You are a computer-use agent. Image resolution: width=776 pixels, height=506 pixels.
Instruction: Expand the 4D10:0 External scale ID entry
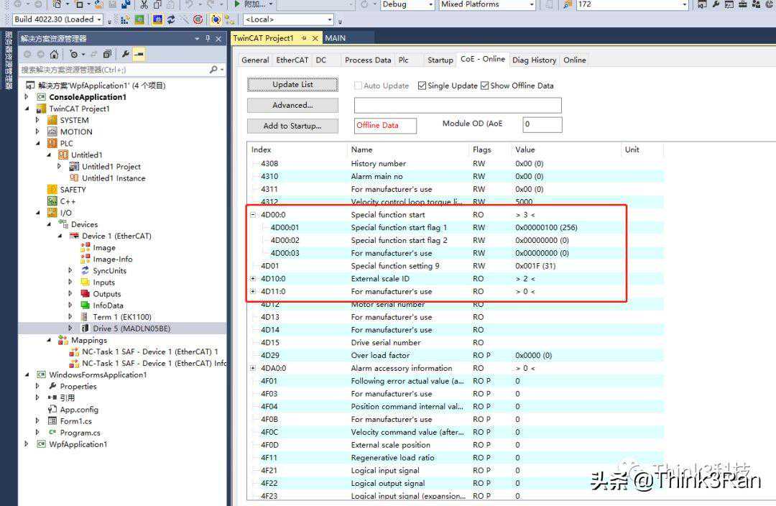click(253, 279)
